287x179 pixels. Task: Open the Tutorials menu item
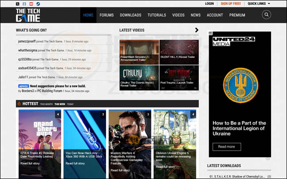click(x=157, y=15)
